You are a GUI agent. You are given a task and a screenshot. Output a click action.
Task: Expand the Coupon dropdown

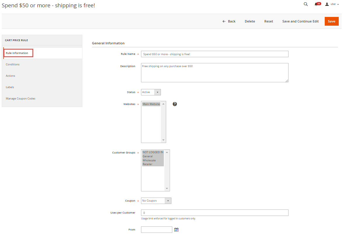(156, 201)
